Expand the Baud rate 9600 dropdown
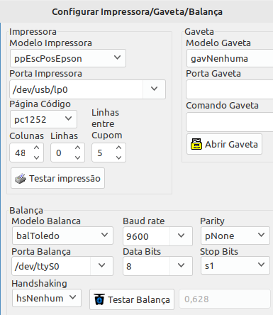 (x=181, y=236)
